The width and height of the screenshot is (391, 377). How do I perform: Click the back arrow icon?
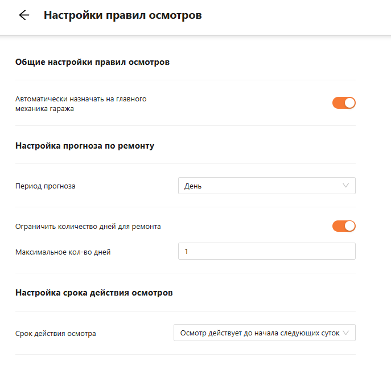tap(24, 15)
